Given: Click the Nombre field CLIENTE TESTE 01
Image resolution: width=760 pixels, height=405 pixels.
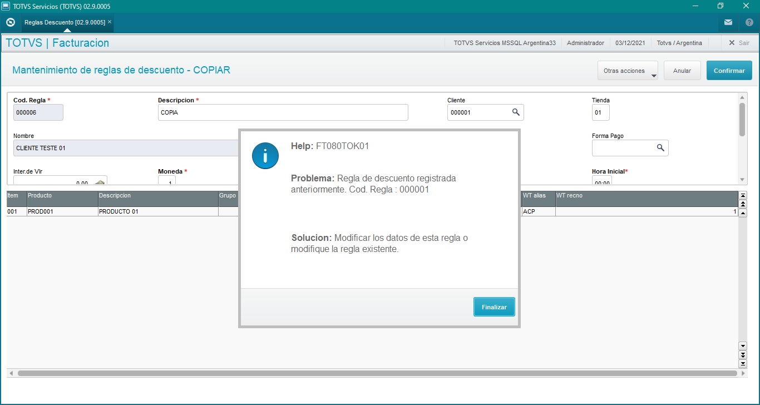Looking at the screenshot, I should [x=126, y=148].
